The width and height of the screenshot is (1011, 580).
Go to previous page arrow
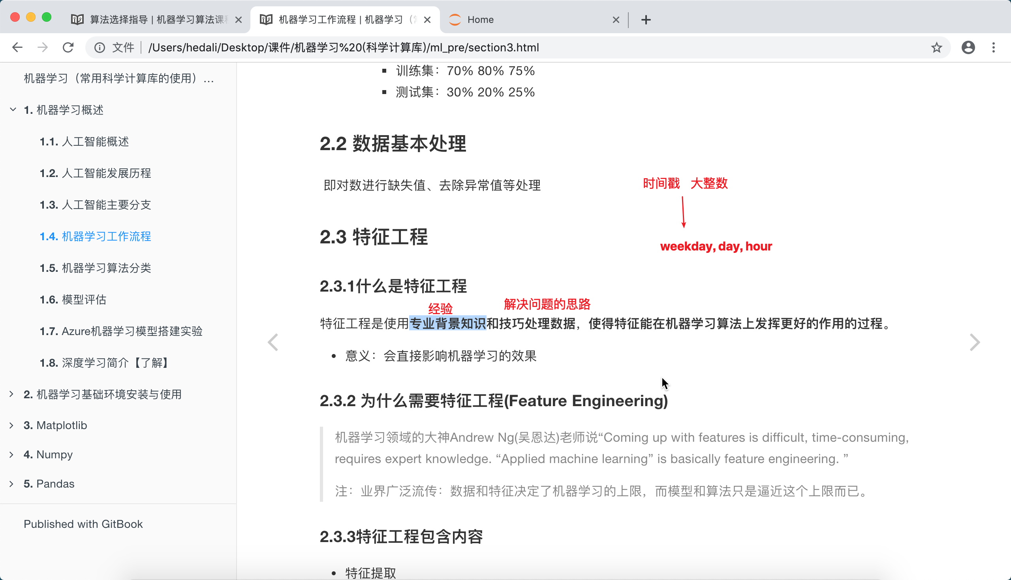click(273, 342)
